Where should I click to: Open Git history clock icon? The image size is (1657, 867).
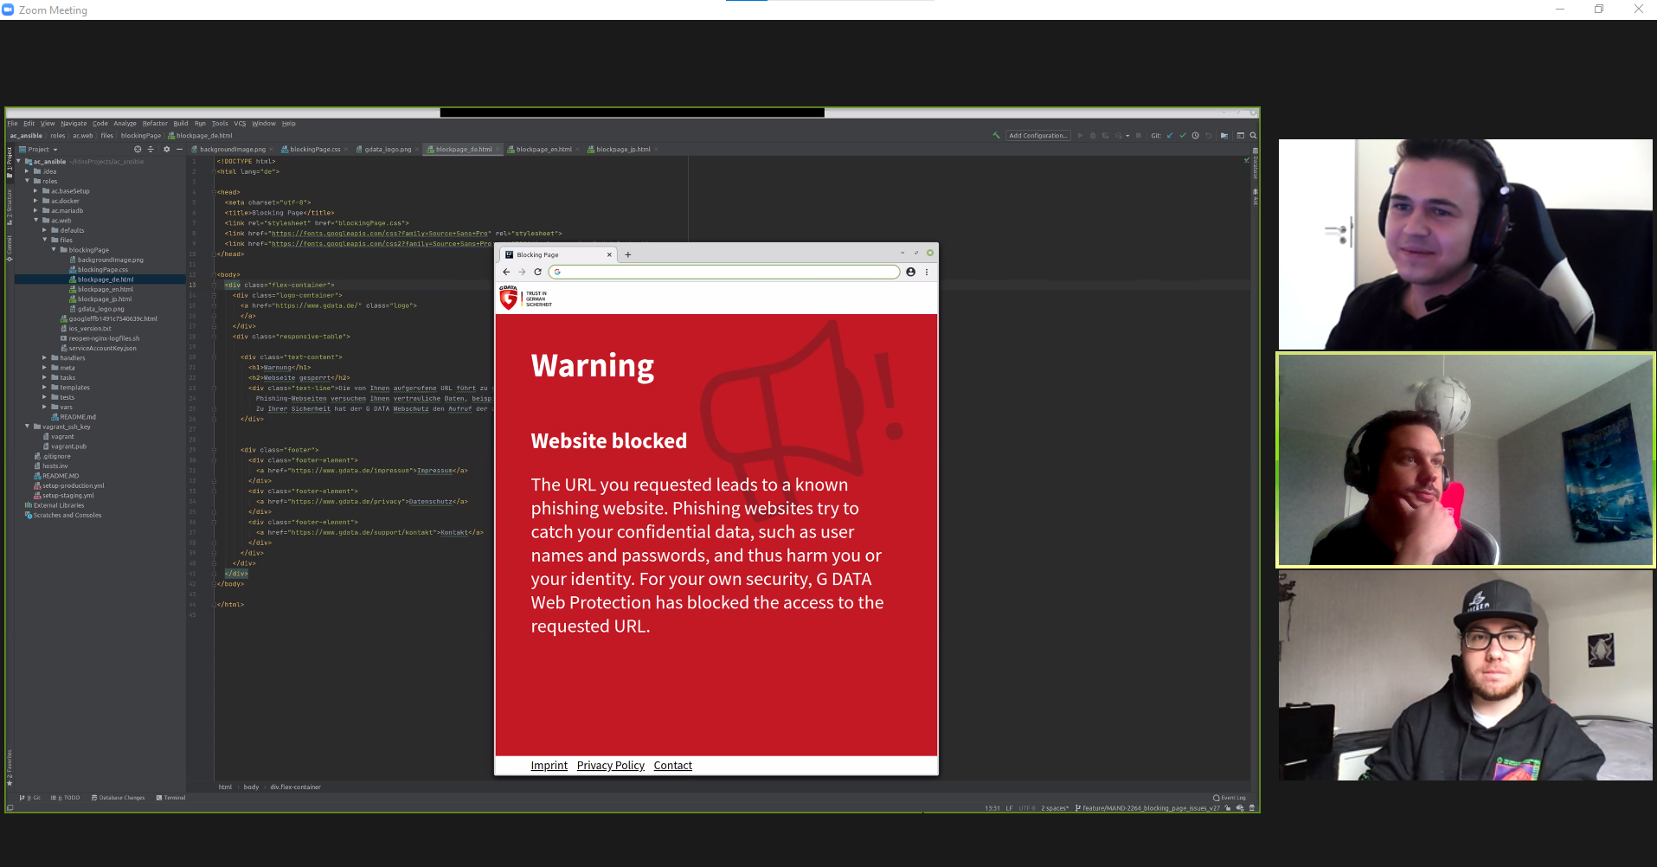[x=1196, y=136]
